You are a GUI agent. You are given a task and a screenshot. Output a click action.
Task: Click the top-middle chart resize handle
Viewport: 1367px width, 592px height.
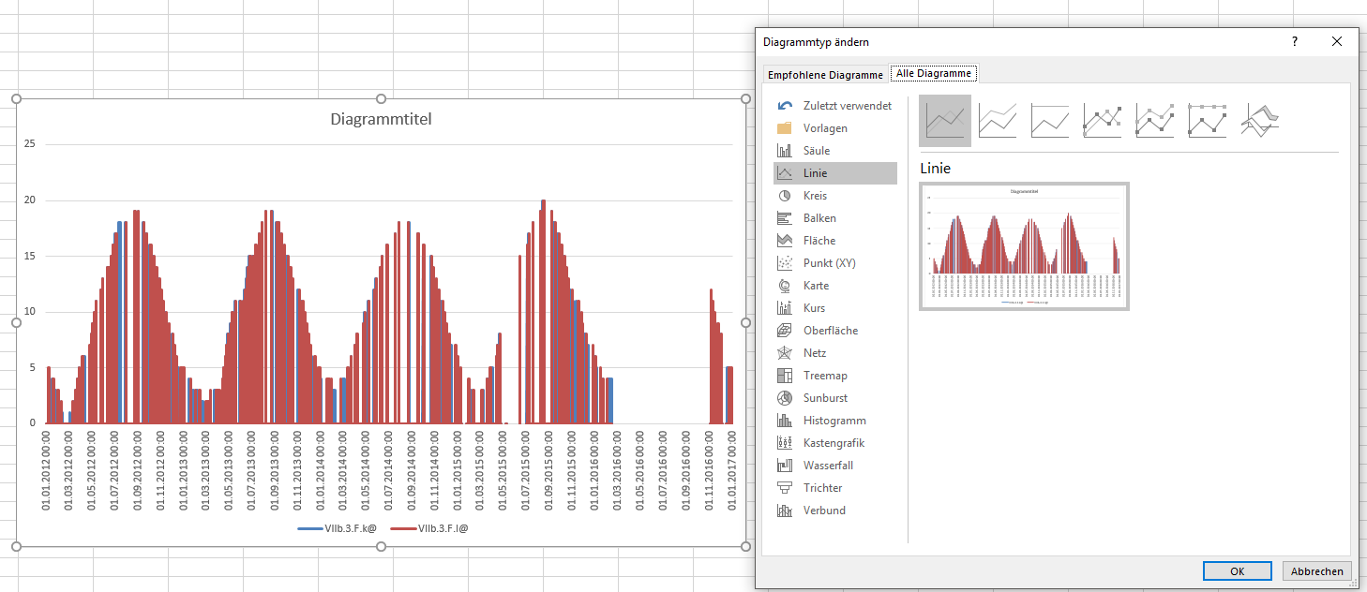(381, 98)
